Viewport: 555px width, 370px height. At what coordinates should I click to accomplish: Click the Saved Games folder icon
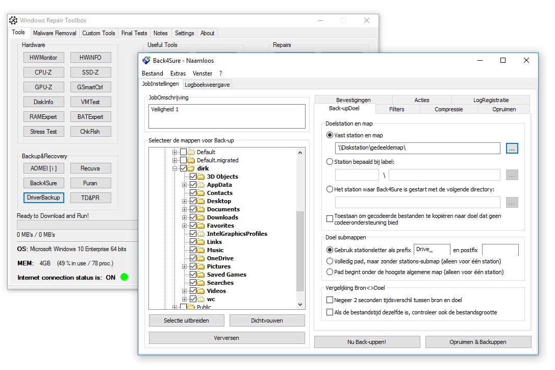pos(201,275)
